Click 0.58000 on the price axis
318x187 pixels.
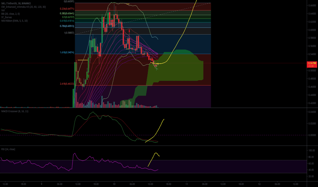click(x=312, y=38)
